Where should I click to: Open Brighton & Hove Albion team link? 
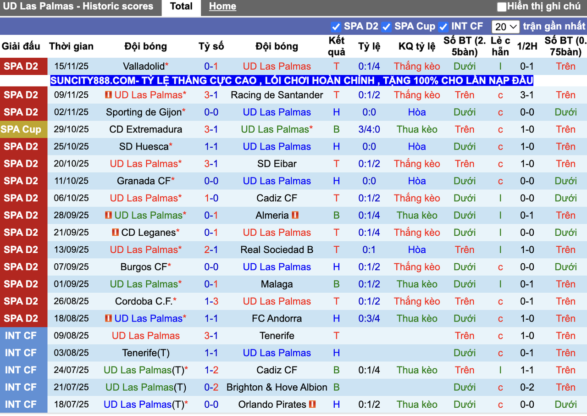click(277, 387)
